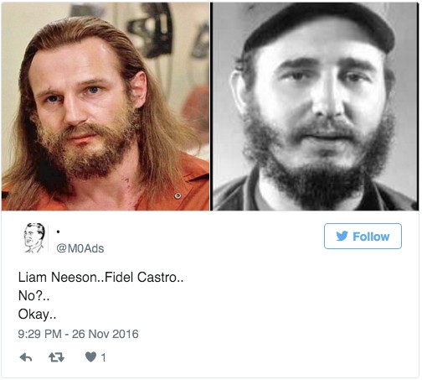Click the like count number 1
This screenshot has width=422, height=380.
click(103, 357)
